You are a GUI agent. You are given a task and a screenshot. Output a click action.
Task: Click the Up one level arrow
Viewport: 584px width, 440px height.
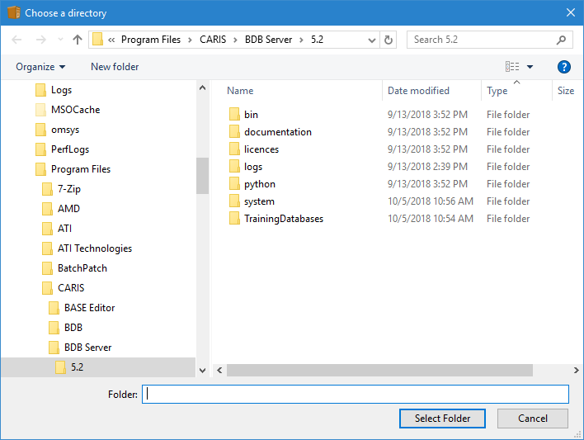pyautogui.click(x=78, y=40)
